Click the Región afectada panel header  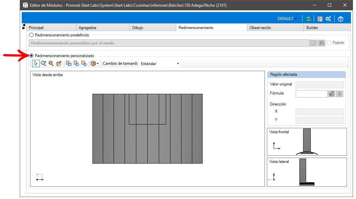click(x=306, y=74)
